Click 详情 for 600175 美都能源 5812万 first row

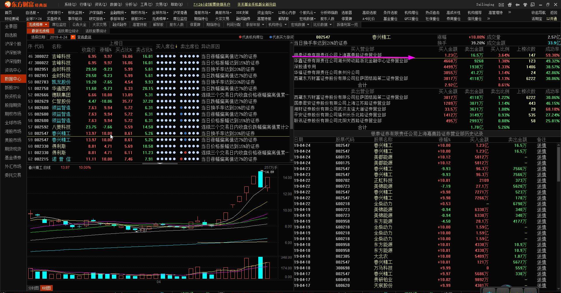pos(541,157)
